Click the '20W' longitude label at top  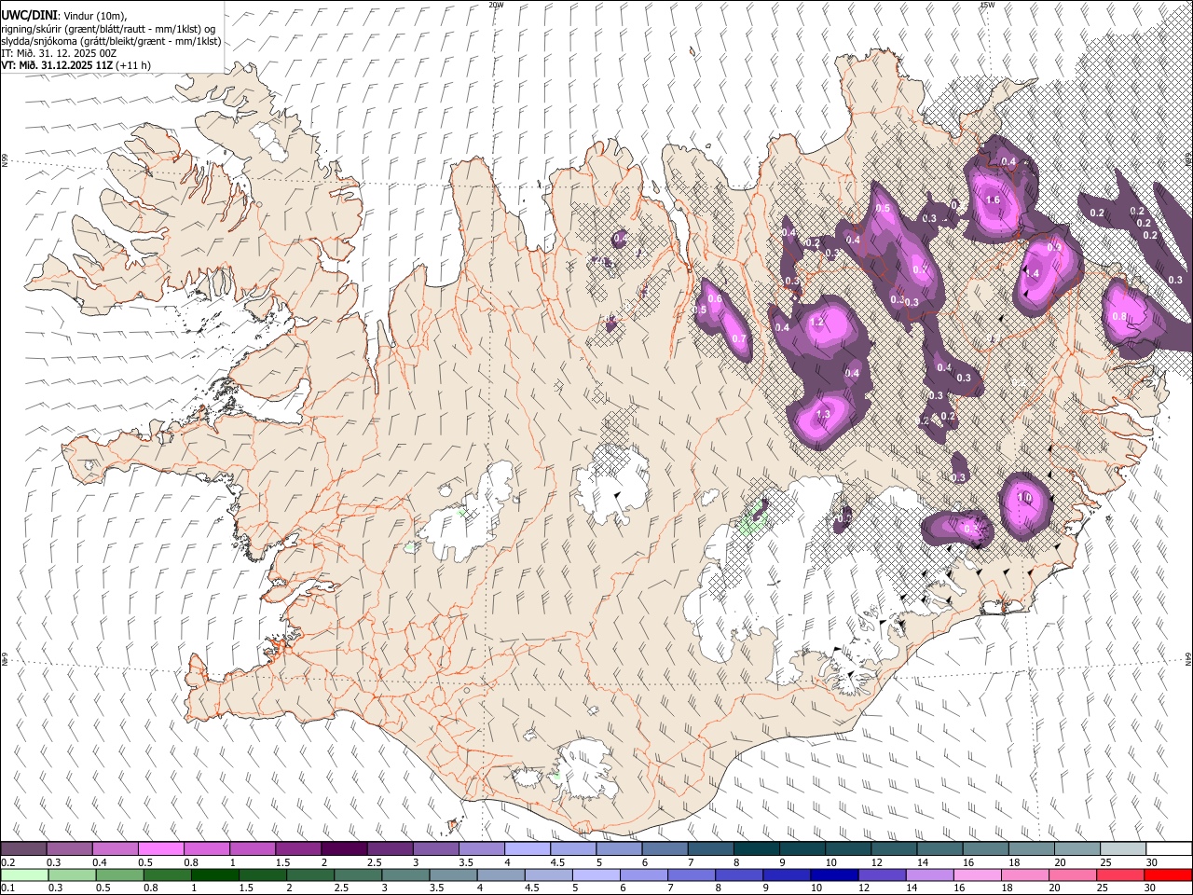[x=496, y=5]
